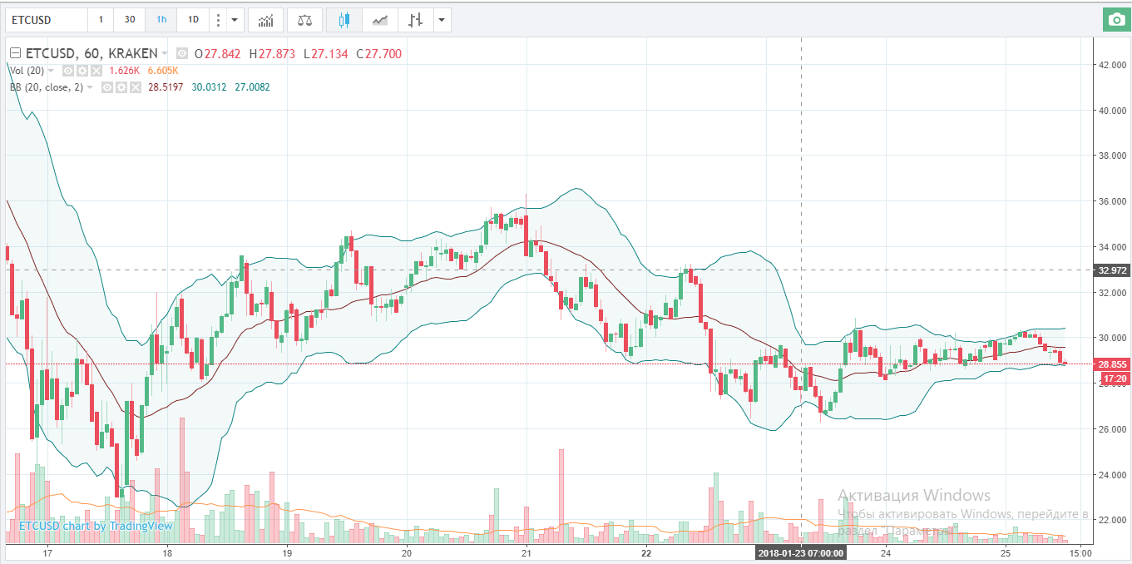Select the Bars chart style icon

click(414, 19)
